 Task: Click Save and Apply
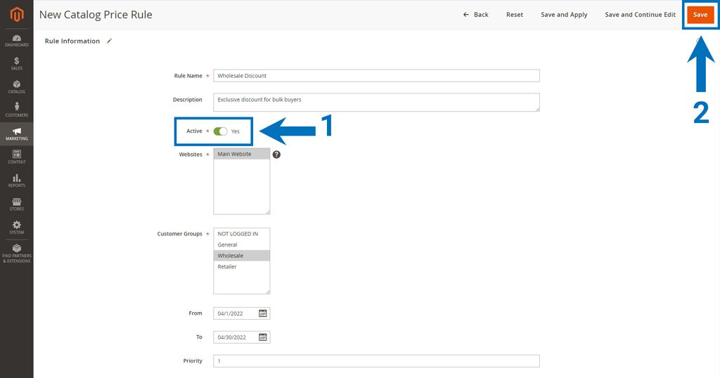[x=564, y=15]
